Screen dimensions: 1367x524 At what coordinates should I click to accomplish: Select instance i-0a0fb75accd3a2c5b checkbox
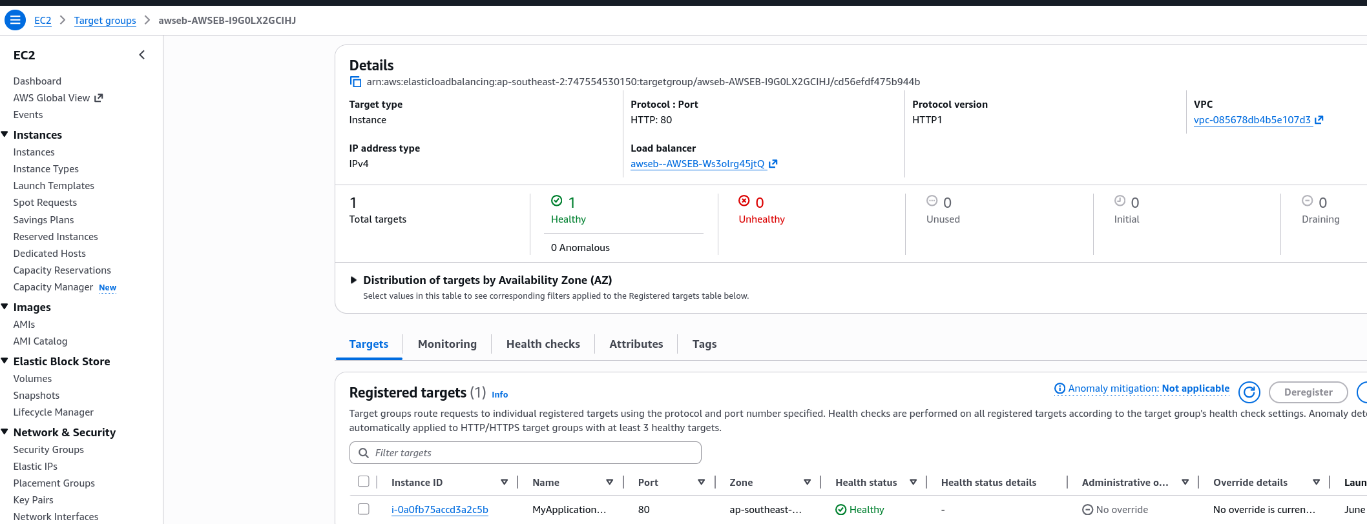pyautogui.click(x=364, y=509)
